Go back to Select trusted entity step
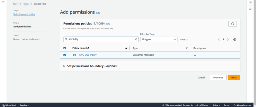The height and width of the screenshot is (107, 256). (24, 14)
